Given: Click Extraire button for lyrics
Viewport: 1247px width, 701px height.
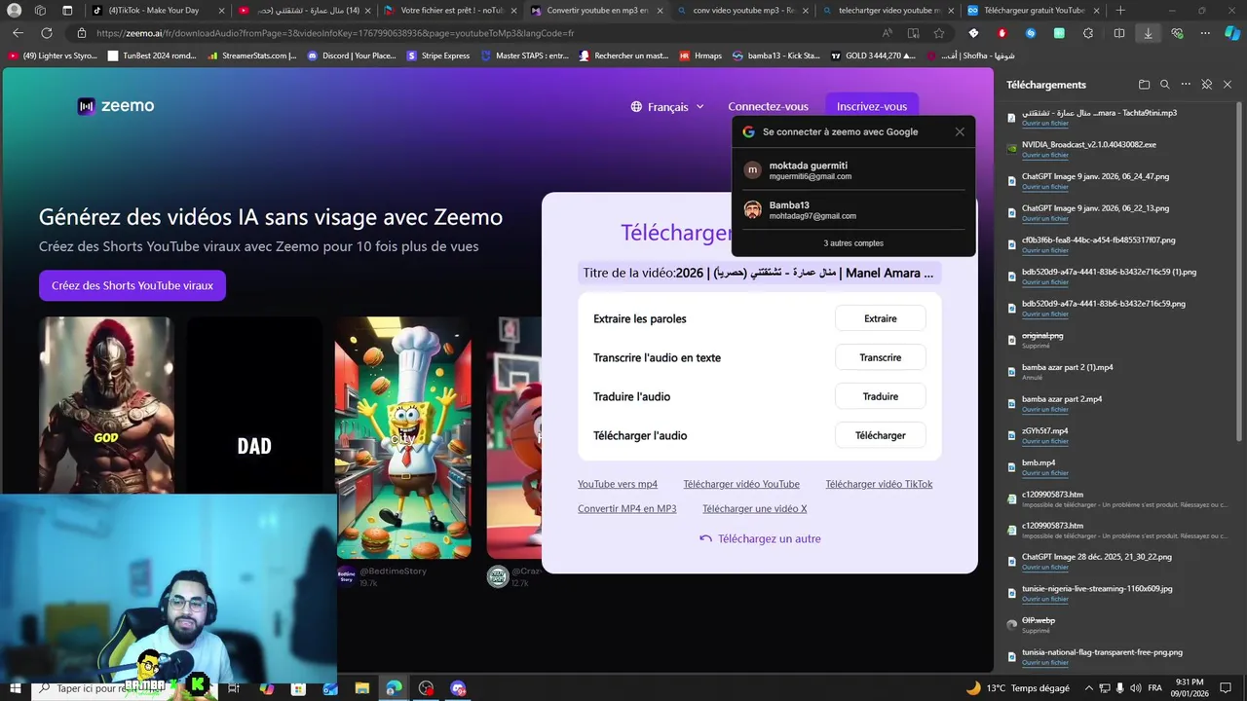Looking at the screenshot, I should pos(881,318).
